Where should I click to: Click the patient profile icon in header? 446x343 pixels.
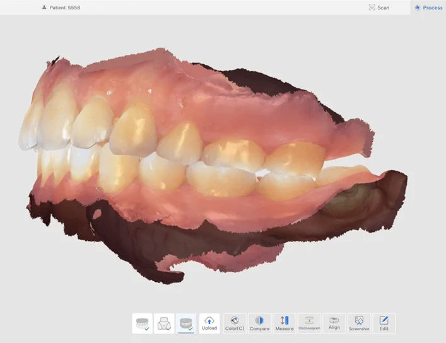44,8
